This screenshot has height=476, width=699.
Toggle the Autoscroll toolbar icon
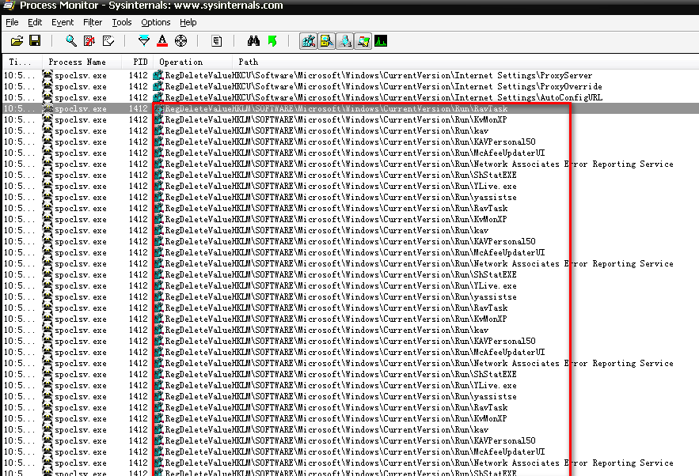(89, 40)
